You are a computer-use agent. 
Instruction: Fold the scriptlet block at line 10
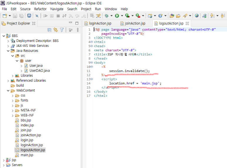[92, 67]
